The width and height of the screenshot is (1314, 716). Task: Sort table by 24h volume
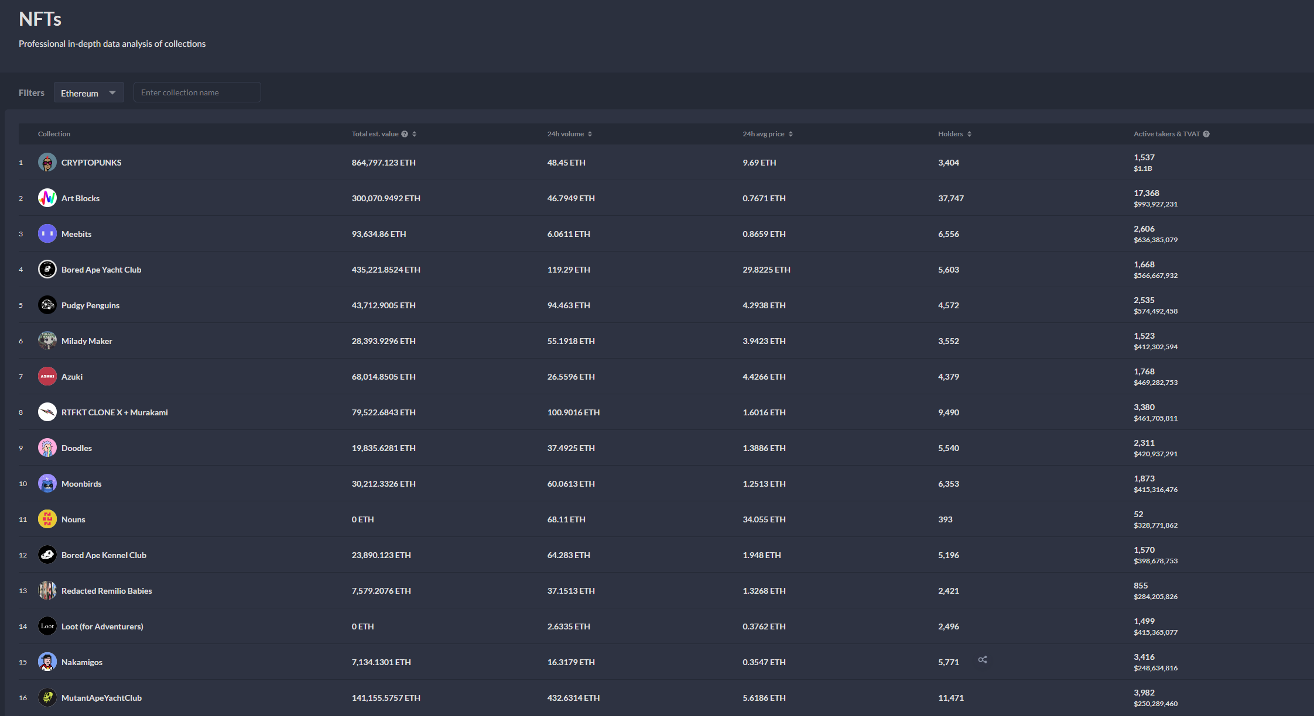coord(590,134)
